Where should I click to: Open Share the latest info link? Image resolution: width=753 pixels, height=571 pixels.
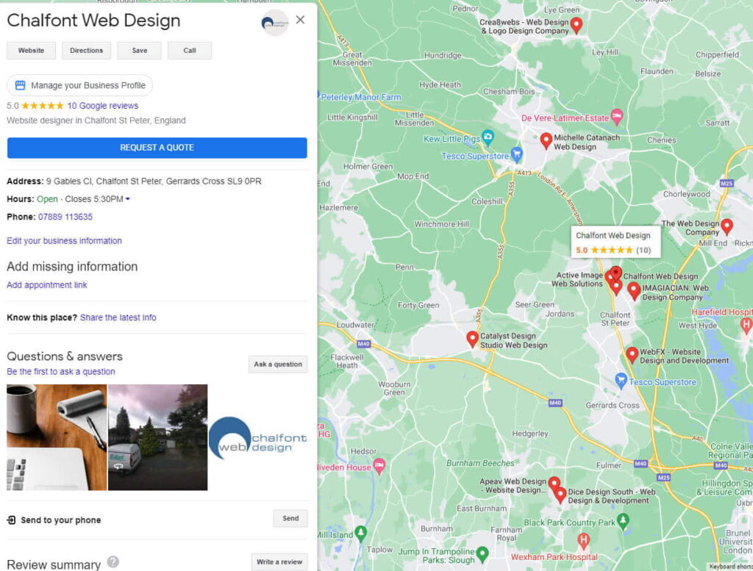118,317
